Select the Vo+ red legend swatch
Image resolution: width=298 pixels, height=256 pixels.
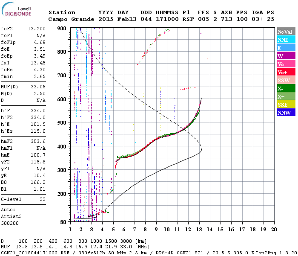pyautogui.click(x=286, y=72)
